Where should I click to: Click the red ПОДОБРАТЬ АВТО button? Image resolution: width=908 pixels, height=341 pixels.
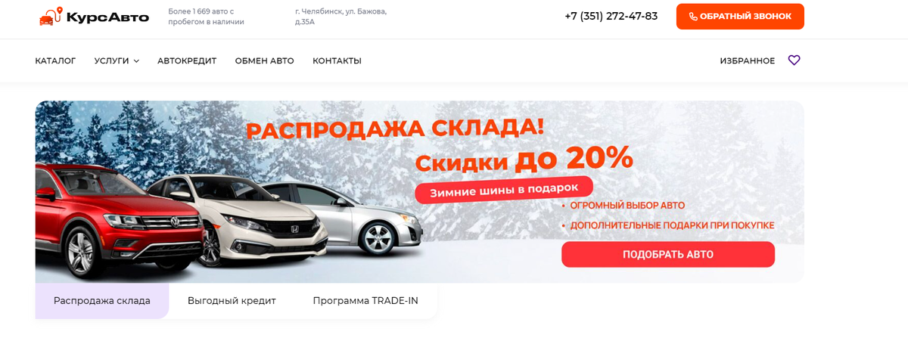pos(668,255)
